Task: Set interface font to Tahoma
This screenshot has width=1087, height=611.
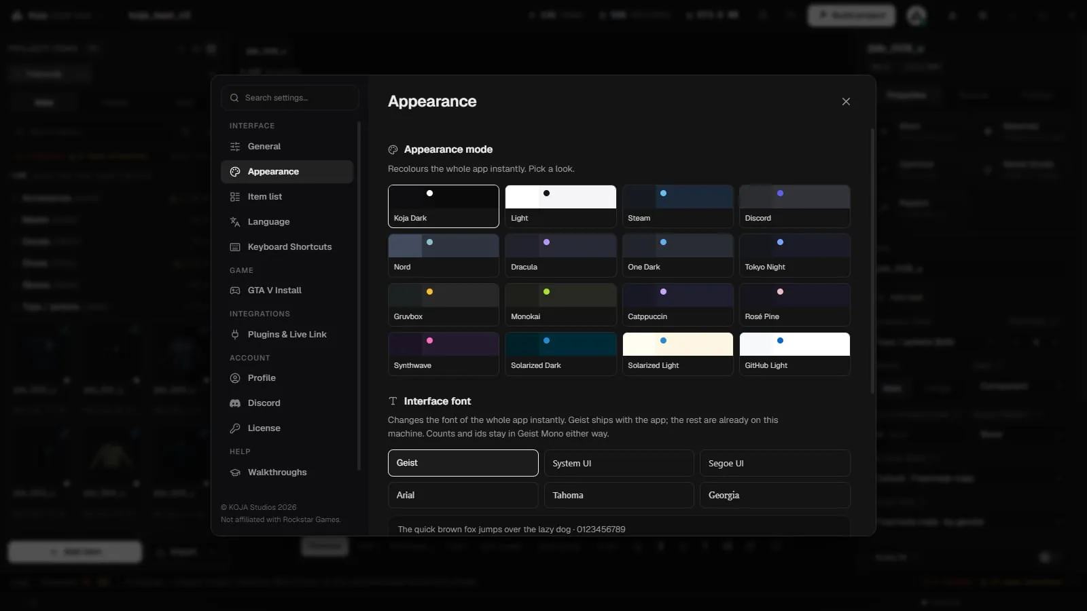Action: pyautogui.click(x=619, y=495)
